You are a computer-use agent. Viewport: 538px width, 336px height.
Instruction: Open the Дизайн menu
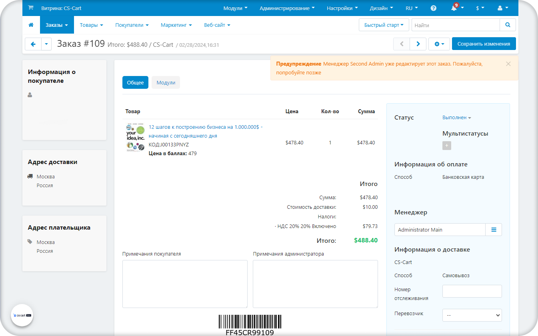pos(381,8)
